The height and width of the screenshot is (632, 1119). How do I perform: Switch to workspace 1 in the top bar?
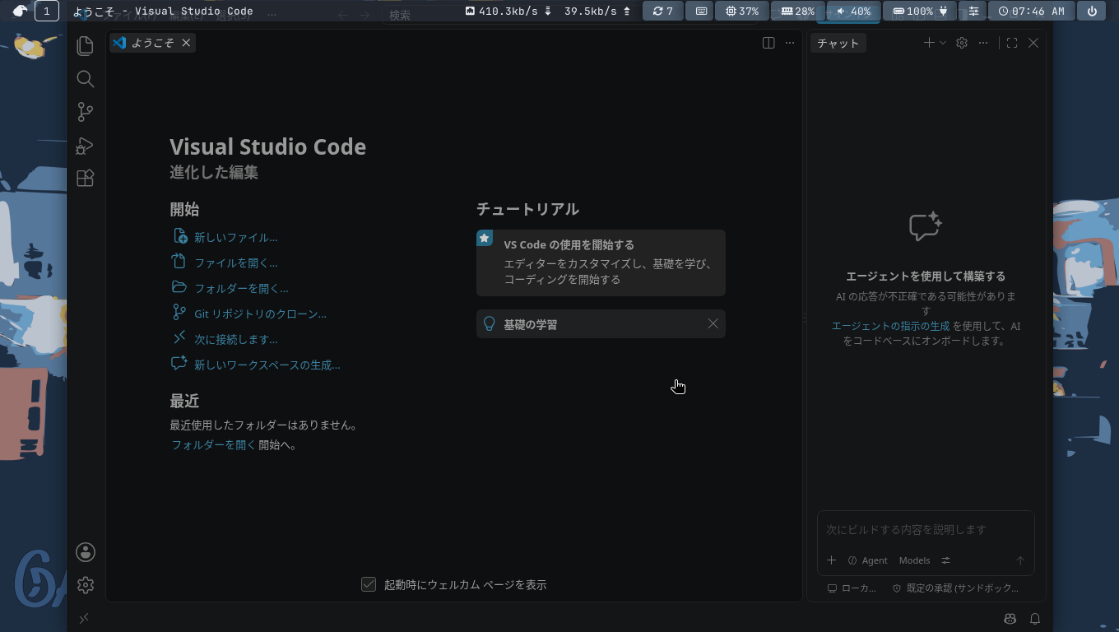47,11
